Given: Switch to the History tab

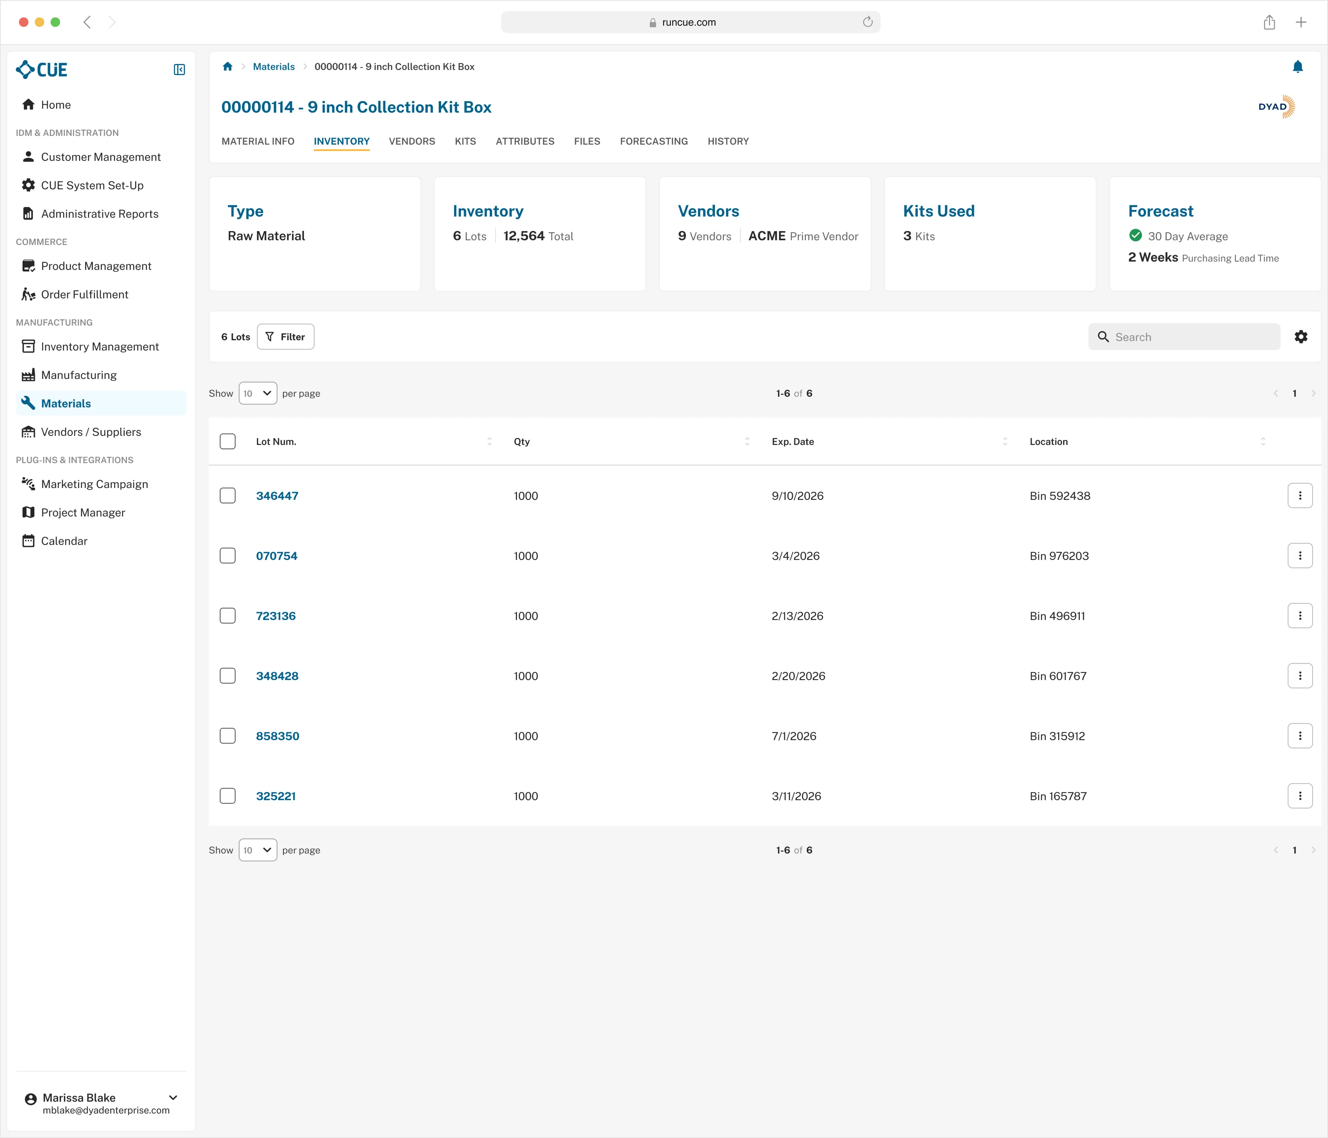Looking at the screenshot, I should [x=728, y=141].
